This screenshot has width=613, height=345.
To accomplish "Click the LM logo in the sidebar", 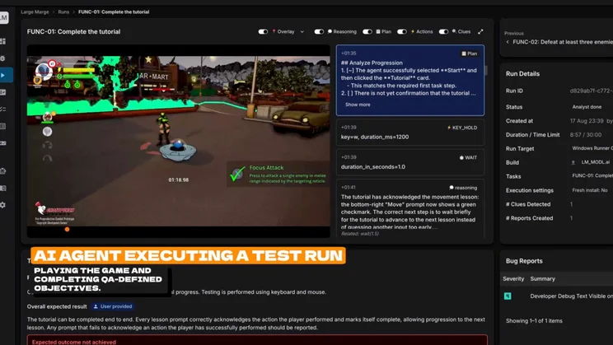I will point(3,17).
